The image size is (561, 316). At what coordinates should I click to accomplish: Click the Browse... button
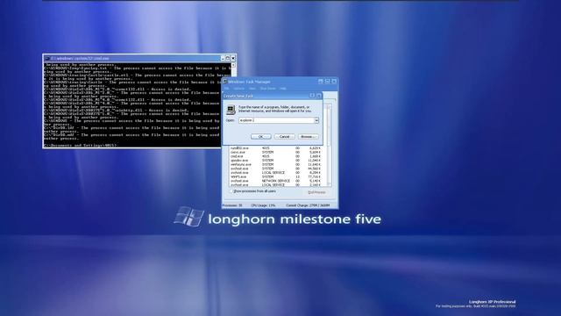coord(308,137)
